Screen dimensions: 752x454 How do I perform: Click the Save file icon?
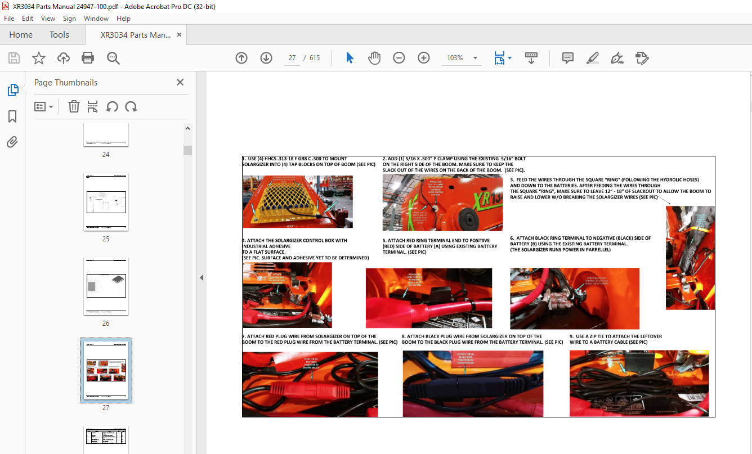click(x=14, y=58)
